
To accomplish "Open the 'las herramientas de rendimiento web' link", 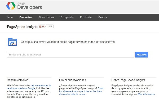I will pyautogui.click(x=29, y=87).
